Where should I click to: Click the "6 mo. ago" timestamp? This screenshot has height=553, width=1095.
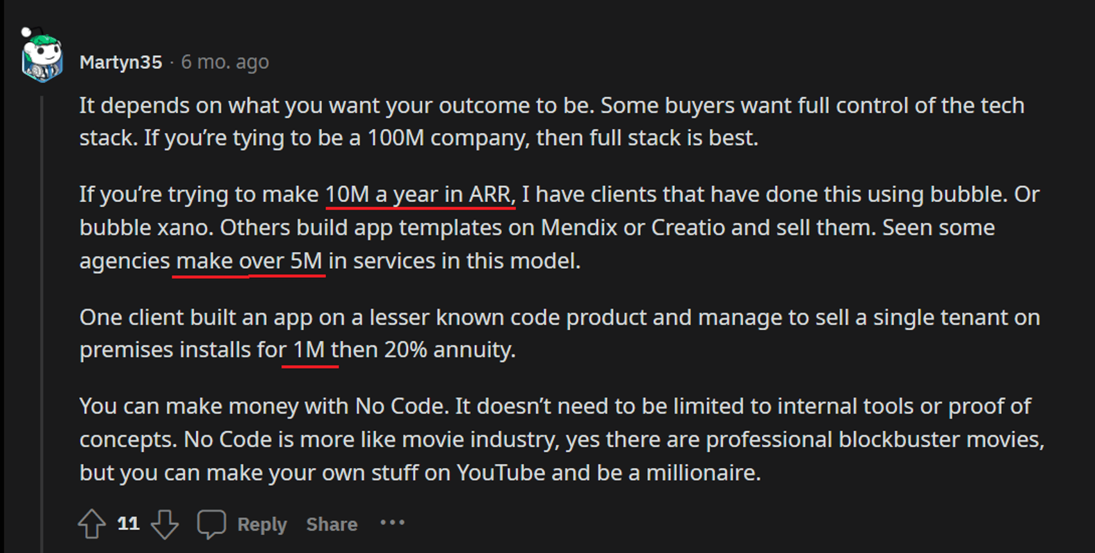(225, 62)
